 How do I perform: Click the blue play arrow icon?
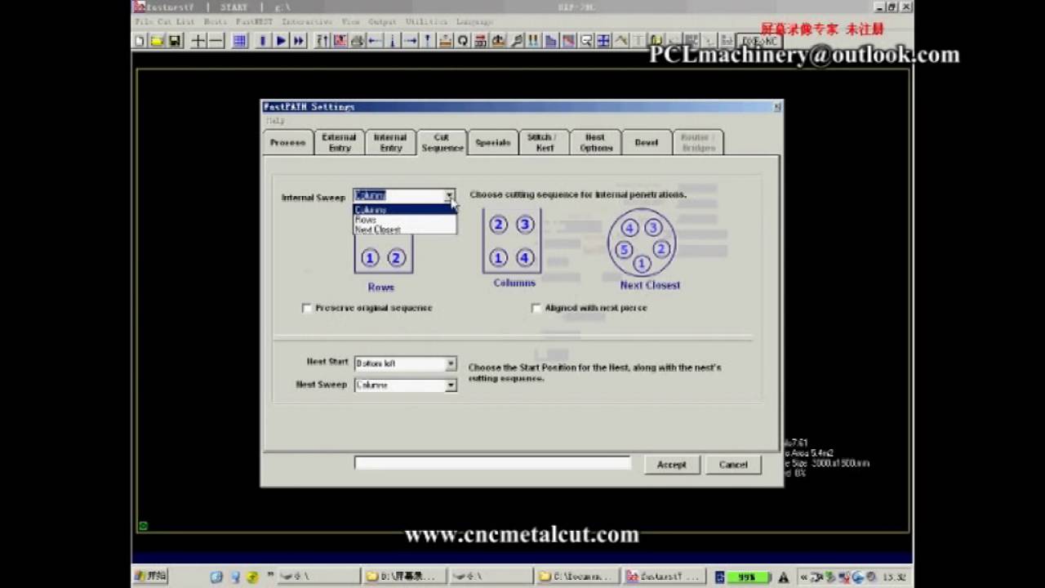click(x=281, y=40)
